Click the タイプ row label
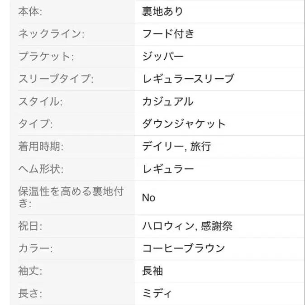The image size is (305, 305). [x=35, y=124]
